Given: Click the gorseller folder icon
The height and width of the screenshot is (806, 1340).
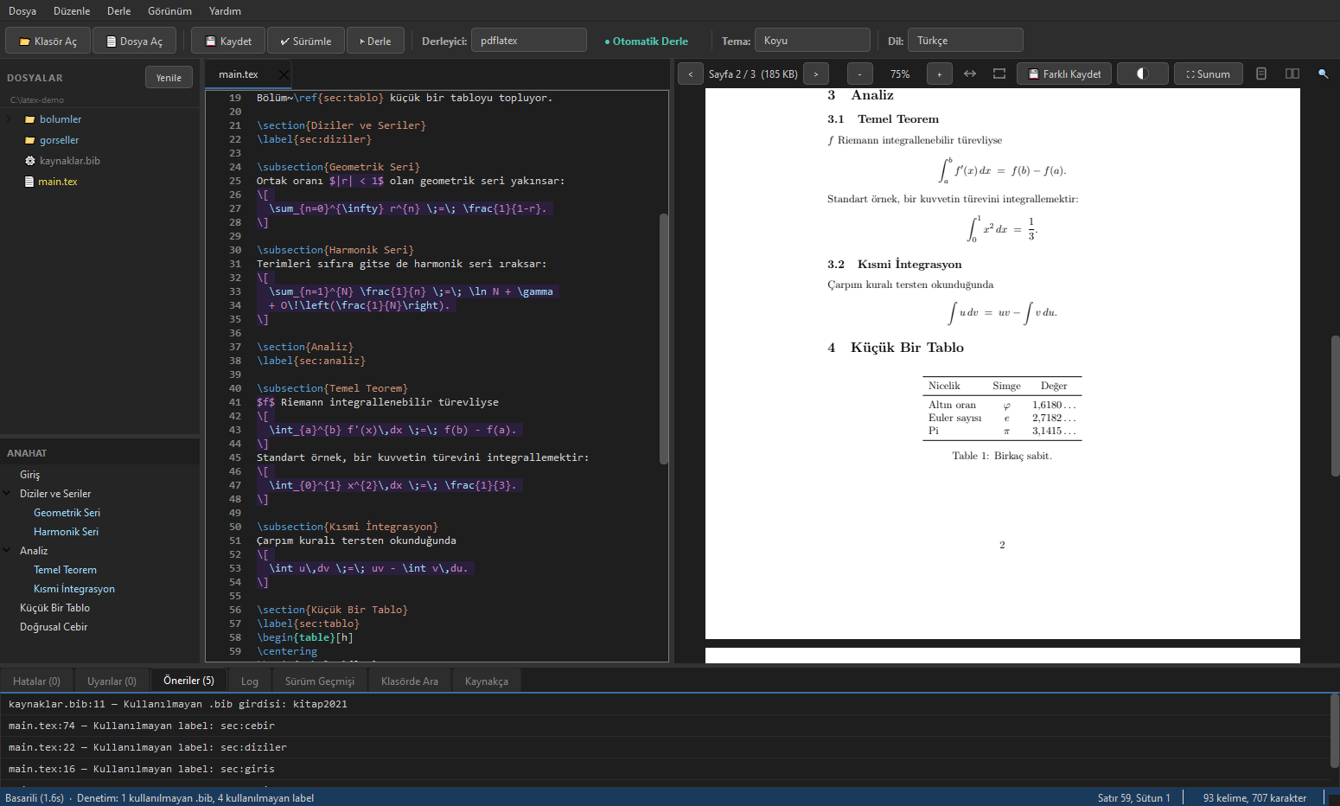Looking at the screenshot, I should coord(30,140).
